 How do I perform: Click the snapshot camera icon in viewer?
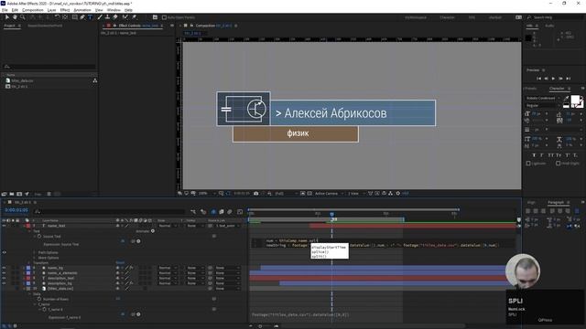point(256,193)
